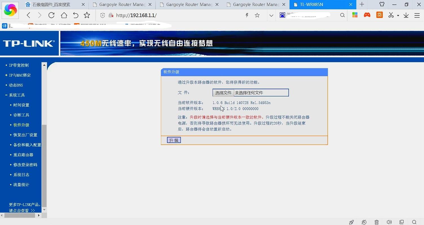Open 恢复出厂设置 in the sidebar

(x=25, y=135)
